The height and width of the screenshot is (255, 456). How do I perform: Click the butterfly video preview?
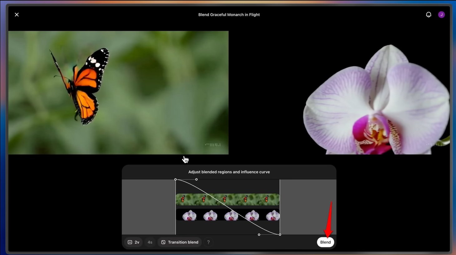118,92
